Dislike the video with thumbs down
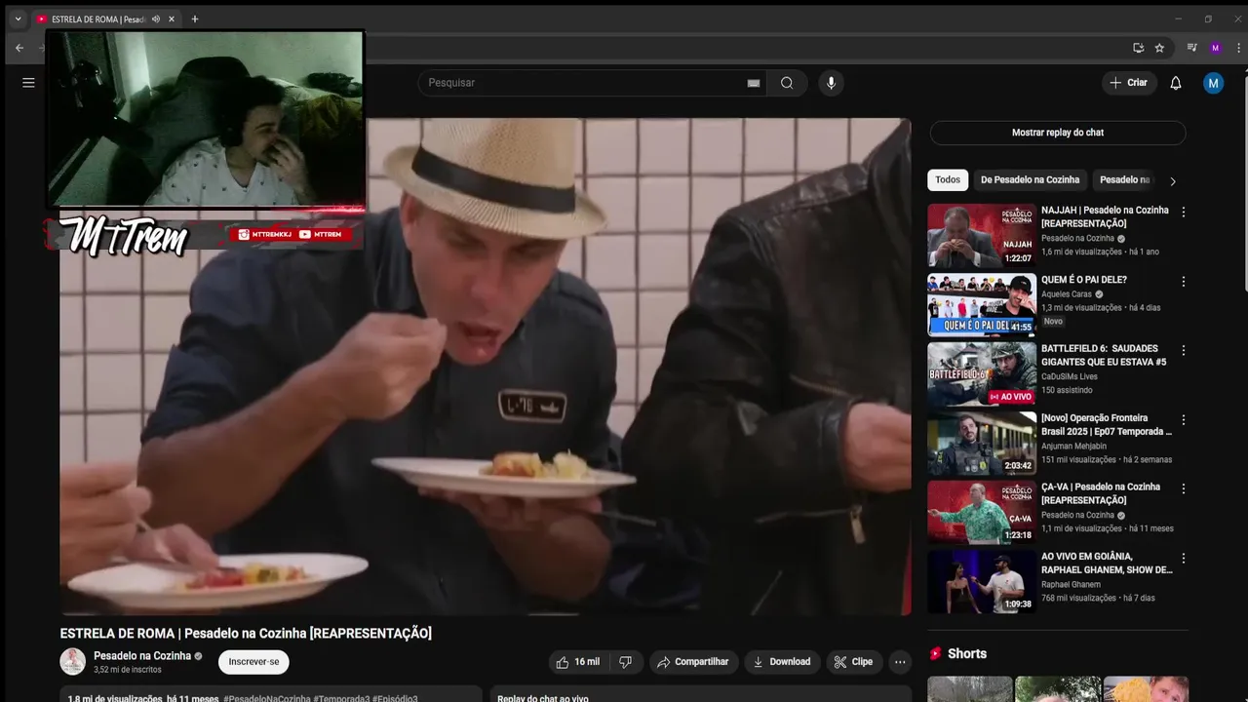Image resolution: width=1248 pixels, height=702 pixels. click(626, 662)
